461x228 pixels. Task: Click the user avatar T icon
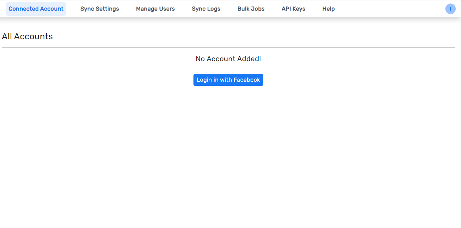click(450, 9)
